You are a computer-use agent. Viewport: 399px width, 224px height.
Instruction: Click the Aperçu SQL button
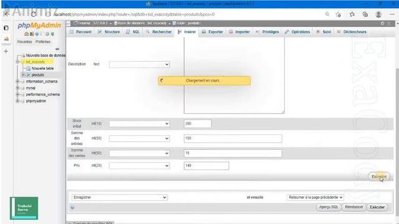[x=329, y=207]
